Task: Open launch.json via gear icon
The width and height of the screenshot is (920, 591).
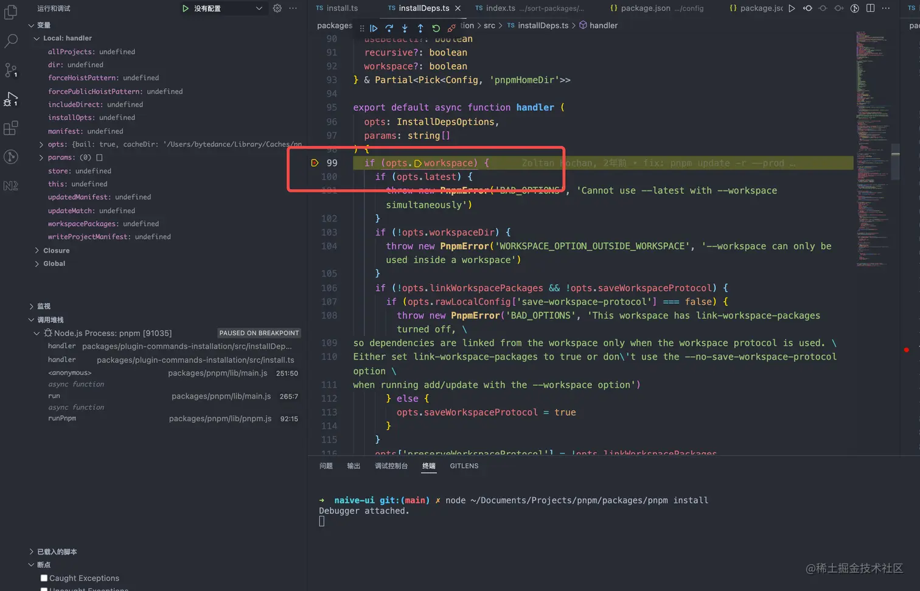Action: [277, 9]
